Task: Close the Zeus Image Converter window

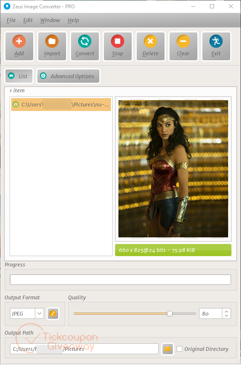Action: pyautogui.click(x=231, y=6)
